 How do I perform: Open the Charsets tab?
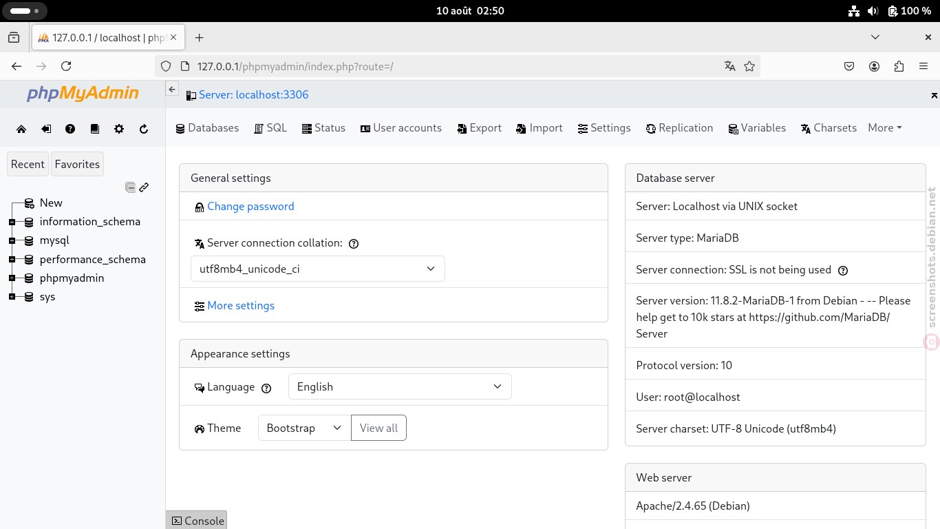coord(829,128)
